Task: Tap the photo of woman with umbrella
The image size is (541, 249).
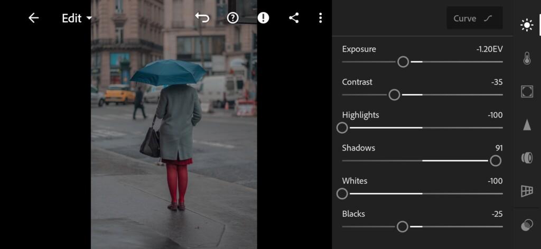Action: pos(174,124)
